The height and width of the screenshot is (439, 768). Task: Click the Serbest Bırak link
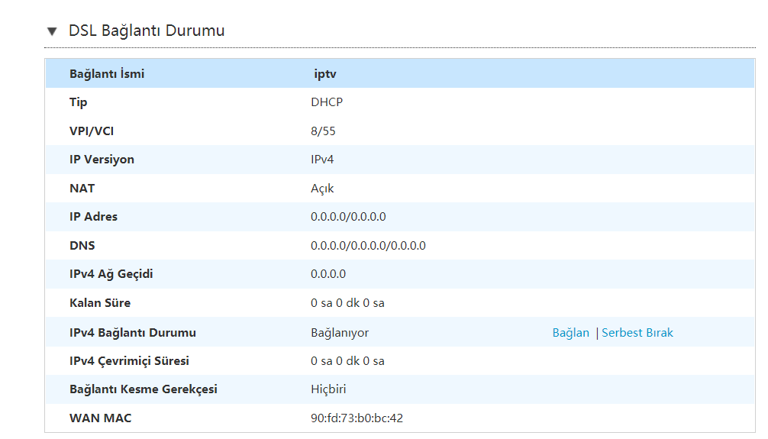click(637, 333)
